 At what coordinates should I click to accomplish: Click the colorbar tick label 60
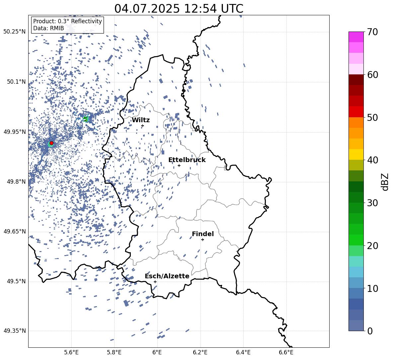coord(372,75)
